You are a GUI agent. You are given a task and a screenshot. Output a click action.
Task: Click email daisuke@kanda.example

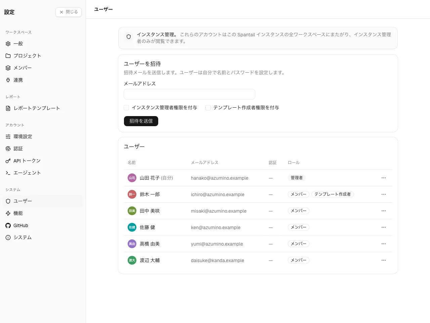(218, 260)
